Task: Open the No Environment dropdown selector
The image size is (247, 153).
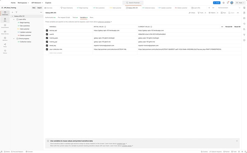Action: coord(229,8)
